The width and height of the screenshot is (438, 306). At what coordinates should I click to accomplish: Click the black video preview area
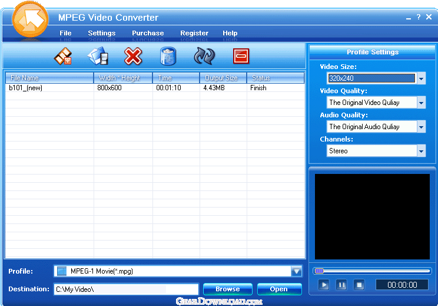coord(372,217)
